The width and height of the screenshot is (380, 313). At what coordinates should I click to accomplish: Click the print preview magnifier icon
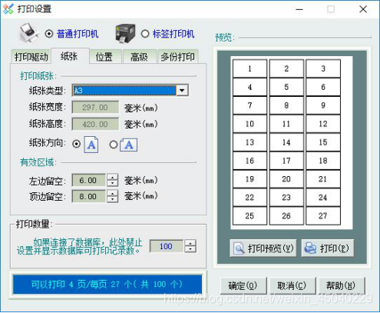[x=239, y=248]
